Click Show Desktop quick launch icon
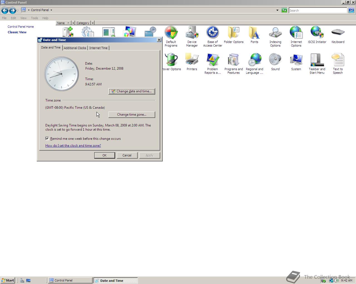This screenshot has width=356, height=284. tap(28, 280)
